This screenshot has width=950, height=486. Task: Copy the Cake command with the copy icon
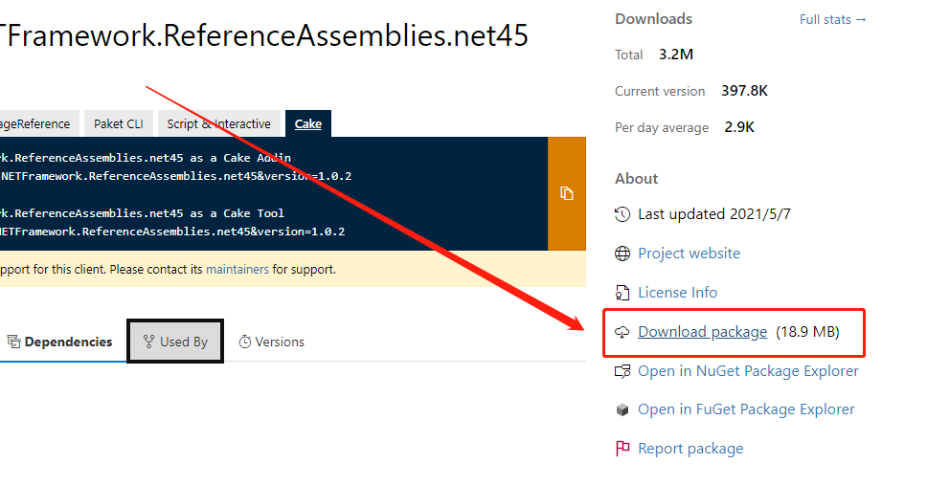(567, 193)
